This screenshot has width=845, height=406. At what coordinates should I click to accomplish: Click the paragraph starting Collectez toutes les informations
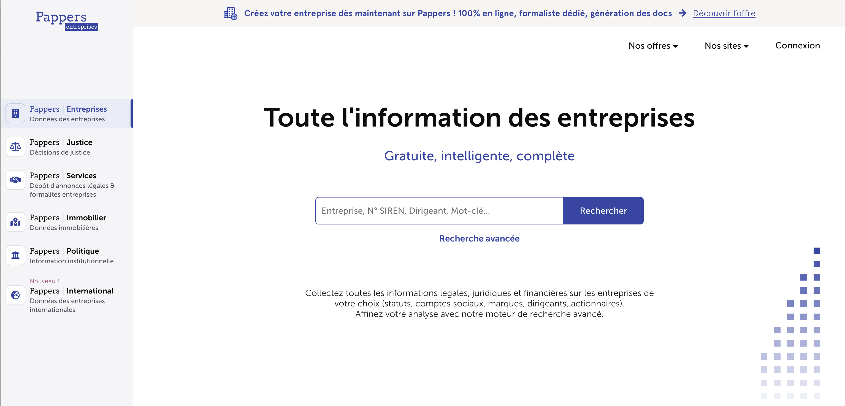(479, 303)
